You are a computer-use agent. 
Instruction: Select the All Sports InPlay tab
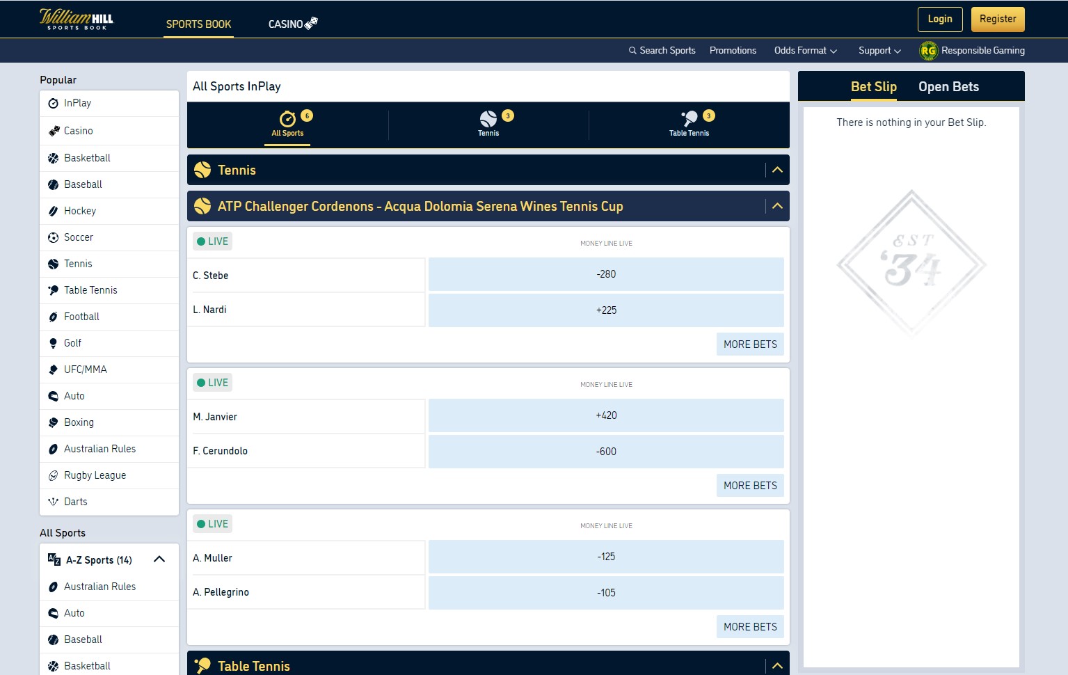287,125
